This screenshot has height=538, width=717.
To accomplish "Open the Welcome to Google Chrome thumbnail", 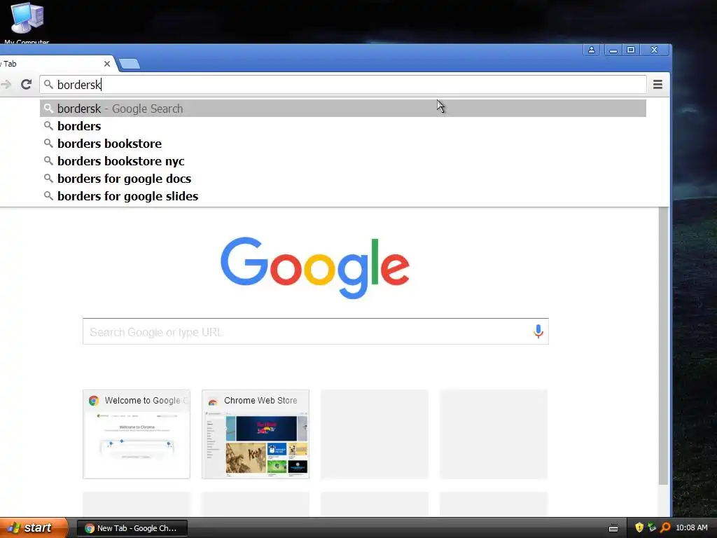I will 137,434.
